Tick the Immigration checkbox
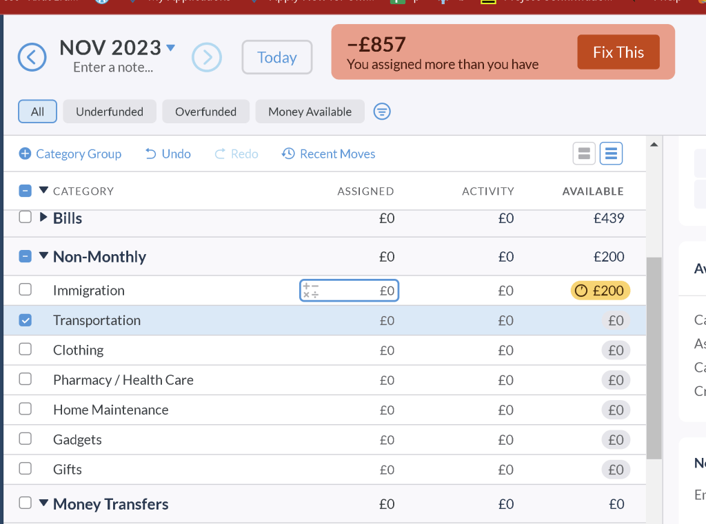Viewport: 706px width, 524px height. (26, 289)
